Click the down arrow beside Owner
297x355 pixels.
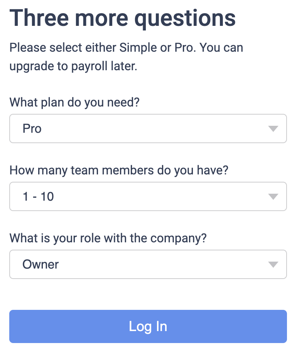tap(273, 265)
